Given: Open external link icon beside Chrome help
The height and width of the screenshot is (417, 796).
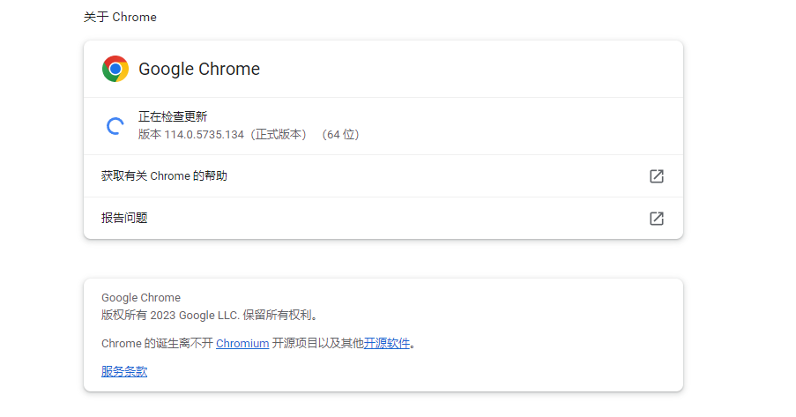Looking at the screenshot, I should [x=657, y=176].
